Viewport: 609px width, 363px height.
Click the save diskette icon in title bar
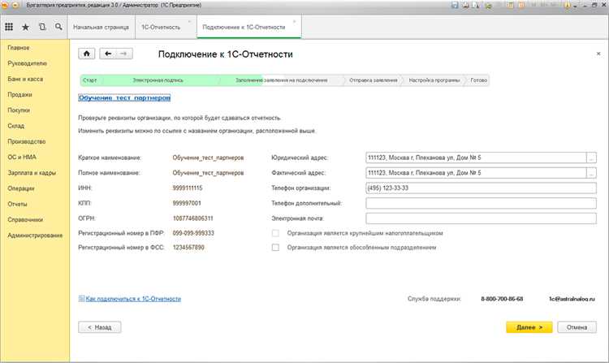point(455,5)
